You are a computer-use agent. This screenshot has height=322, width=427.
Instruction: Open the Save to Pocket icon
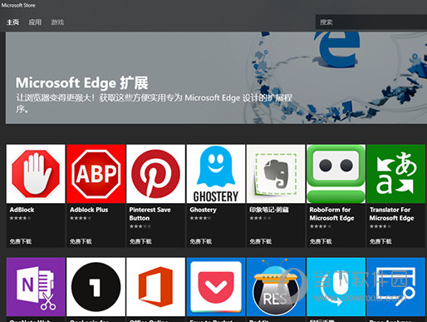[216, 287]
